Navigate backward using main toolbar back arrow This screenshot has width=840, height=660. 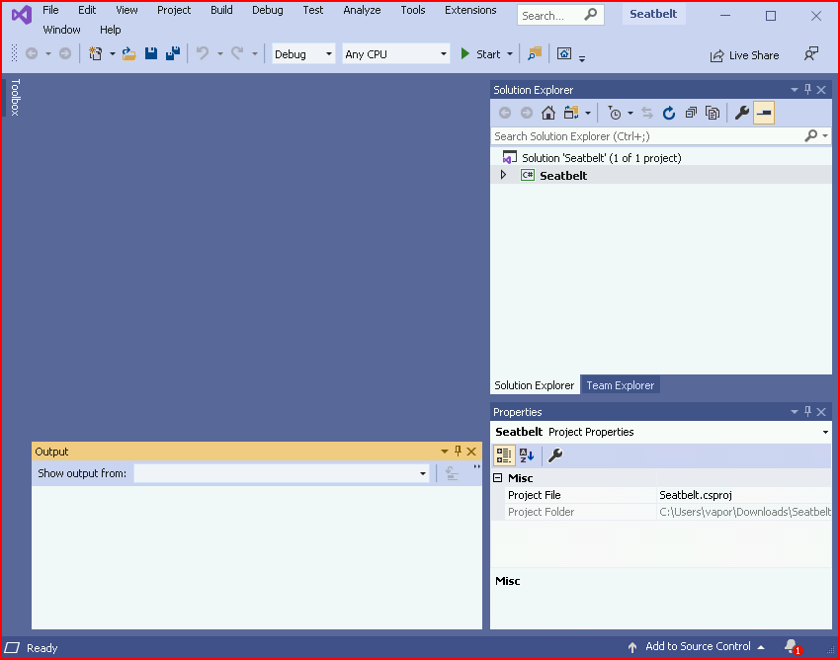tap(32, 53)
